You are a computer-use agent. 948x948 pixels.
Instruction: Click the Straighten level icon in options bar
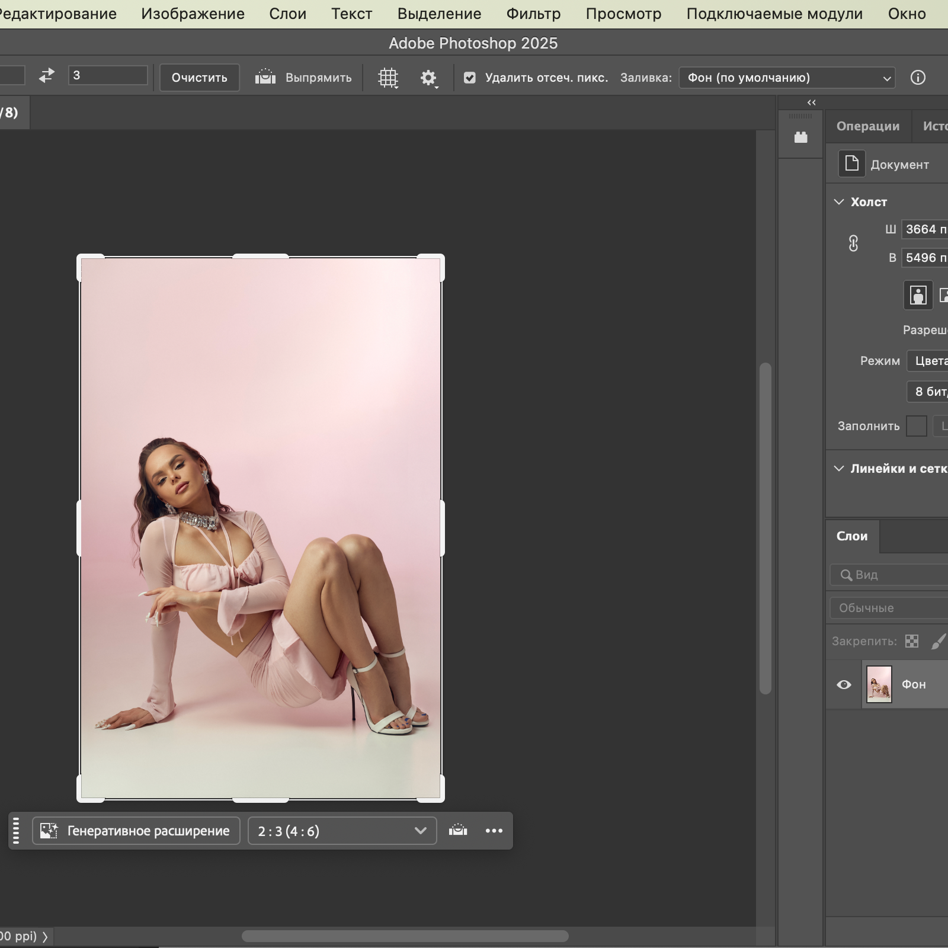pos(265,77)
